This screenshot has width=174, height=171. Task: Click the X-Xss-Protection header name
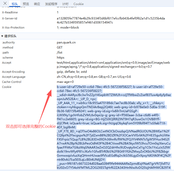click(13, 28)
